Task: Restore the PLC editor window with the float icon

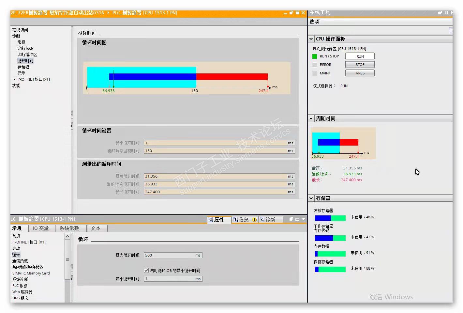Action: click(291, 13)
